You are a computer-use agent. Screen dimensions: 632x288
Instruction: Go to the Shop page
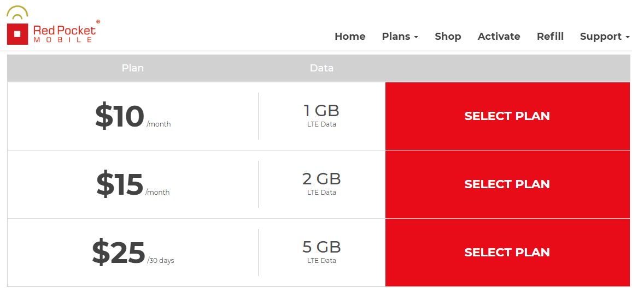[x=448, y=37]
